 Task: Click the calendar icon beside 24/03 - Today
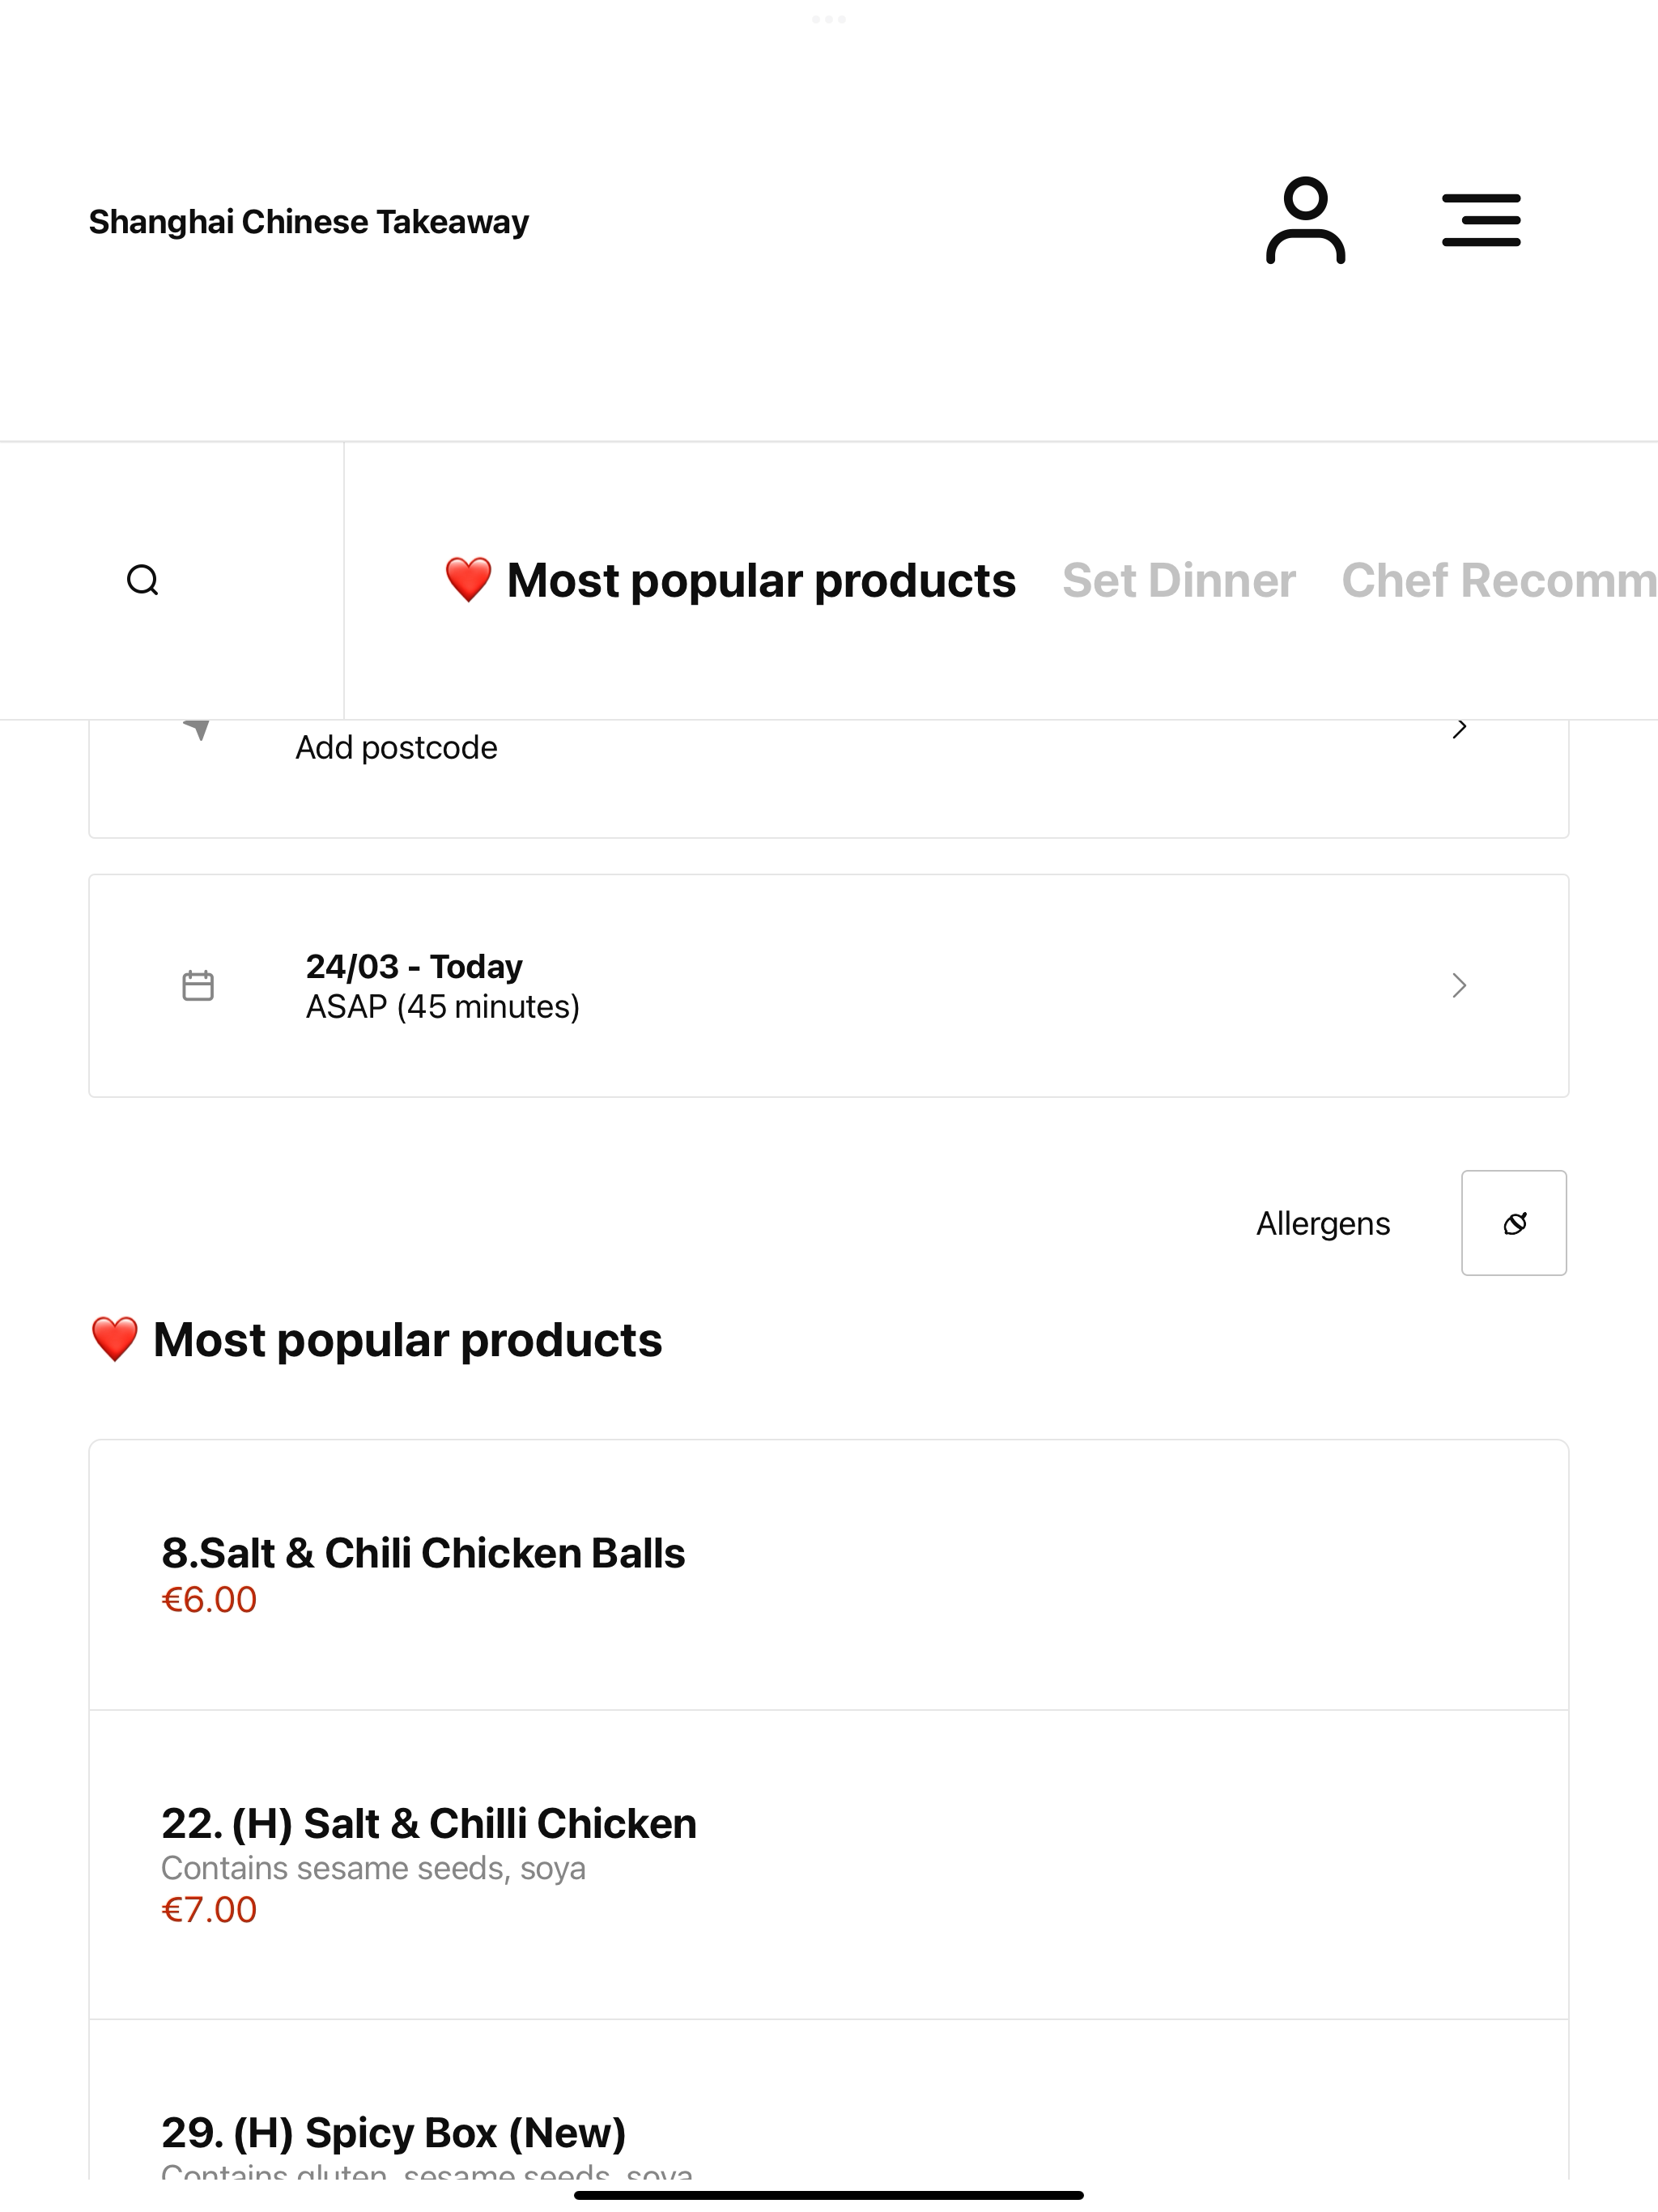tap(198, 985)
